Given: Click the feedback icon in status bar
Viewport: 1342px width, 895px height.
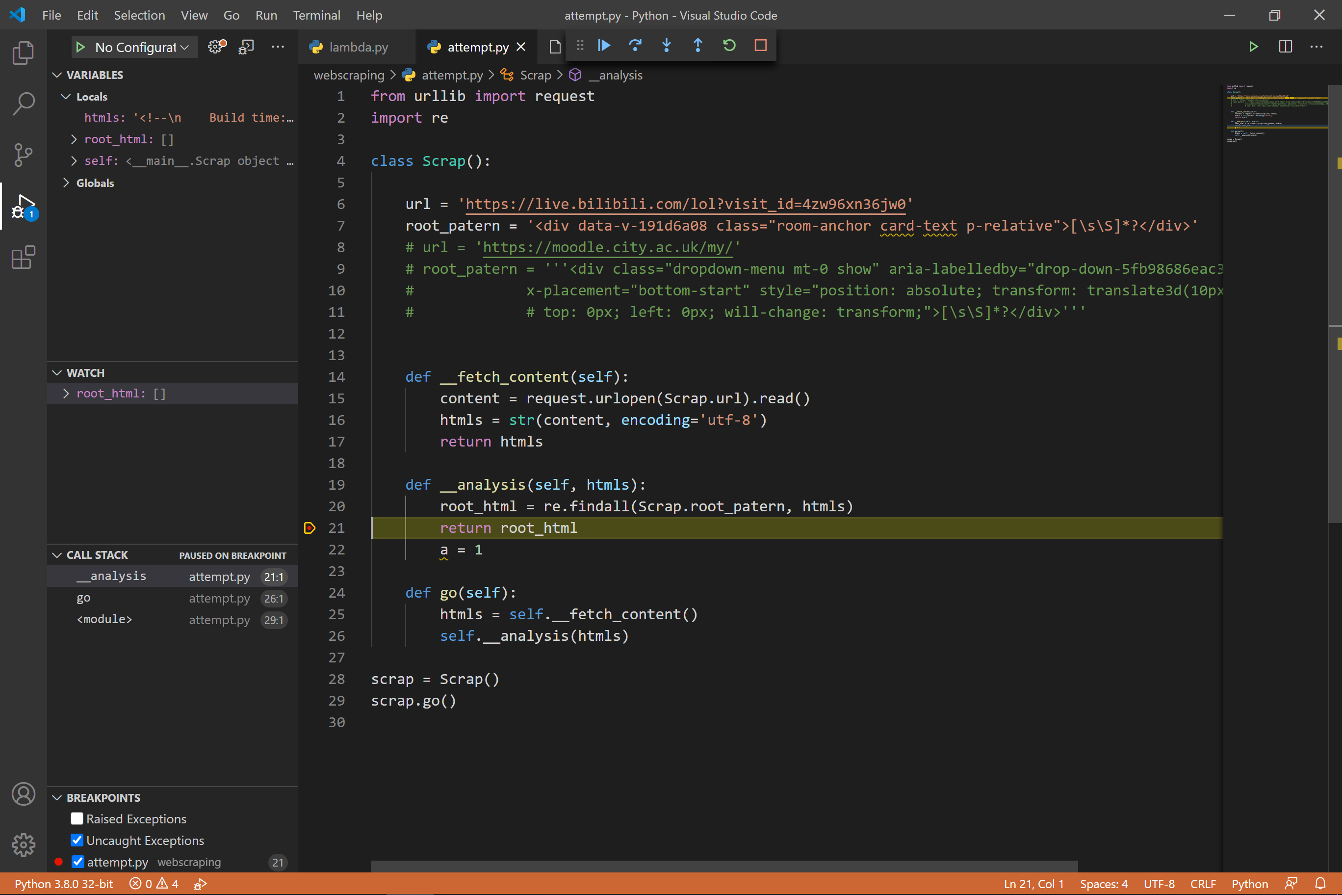Looking at the screenshot, I should (1291, 884).
